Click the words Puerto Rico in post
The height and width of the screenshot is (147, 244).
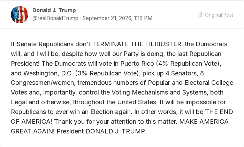tap(137, 64)
